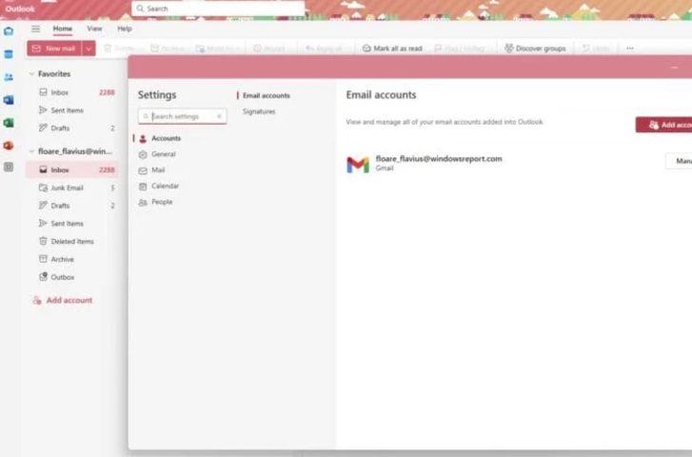This screenshot has height=457, width=692.
Task: Expand the New mail dropdown arrow
Action: click(89, 49)
